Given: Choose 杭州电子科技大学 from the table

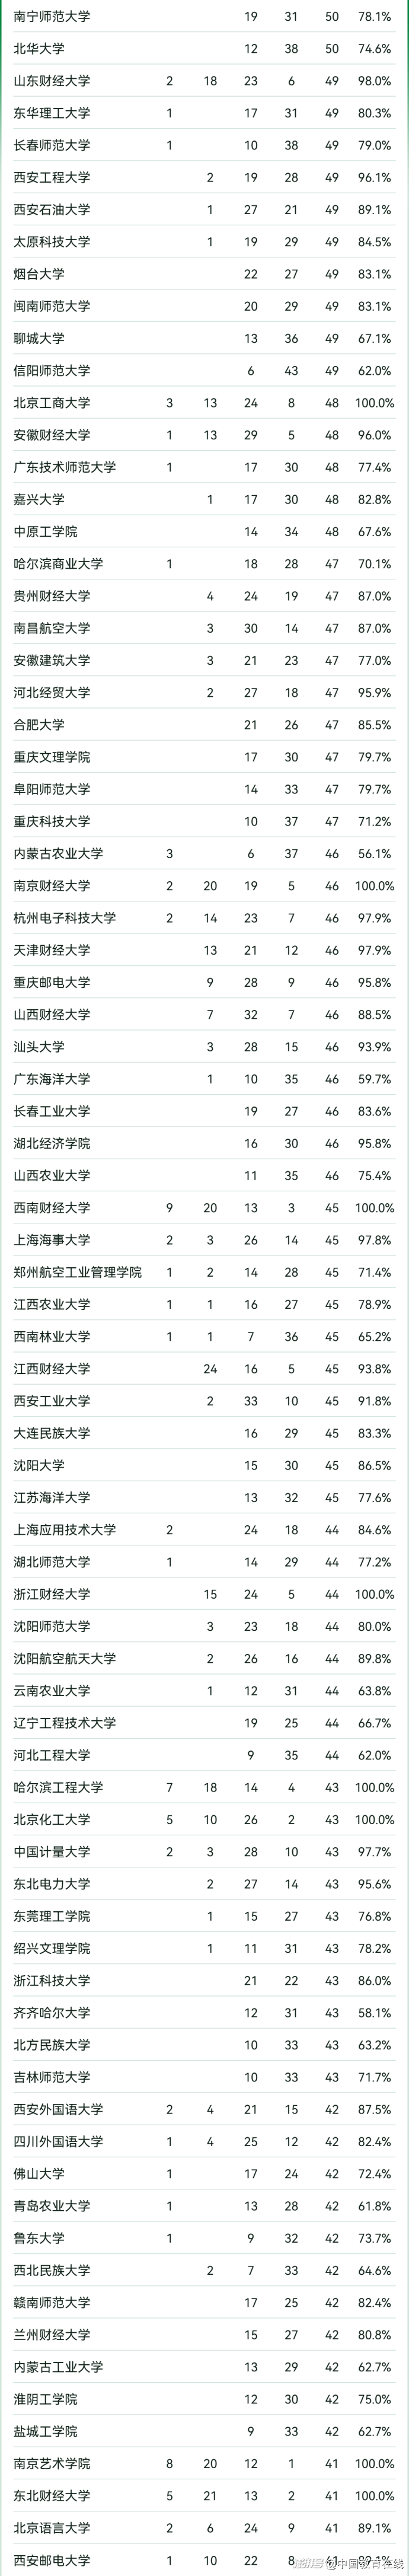Looking at the screenshot, I should pos(64,918).
